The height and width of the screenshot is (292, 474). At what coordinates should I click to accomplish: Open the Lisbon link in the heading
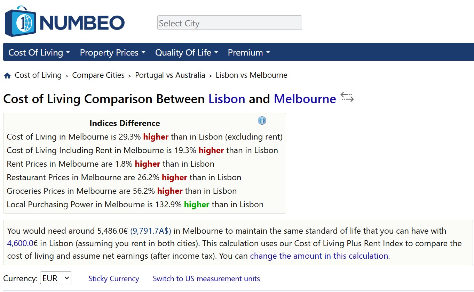(227, 99)
